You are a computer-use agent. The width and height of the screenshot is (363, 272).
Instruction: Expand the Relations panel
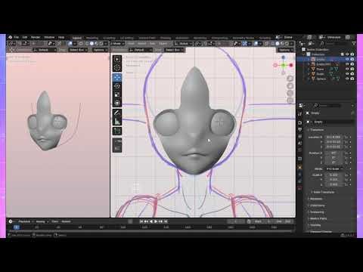(x=315, y=199)
